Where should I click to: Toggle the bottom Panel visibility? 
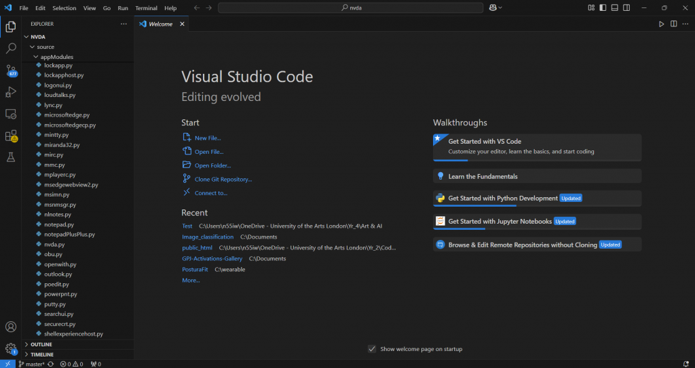tap(615, 7)
